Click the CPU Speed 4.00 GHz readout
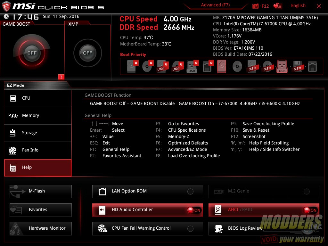Viewport: 328px width, 246px height. point(155,19)
